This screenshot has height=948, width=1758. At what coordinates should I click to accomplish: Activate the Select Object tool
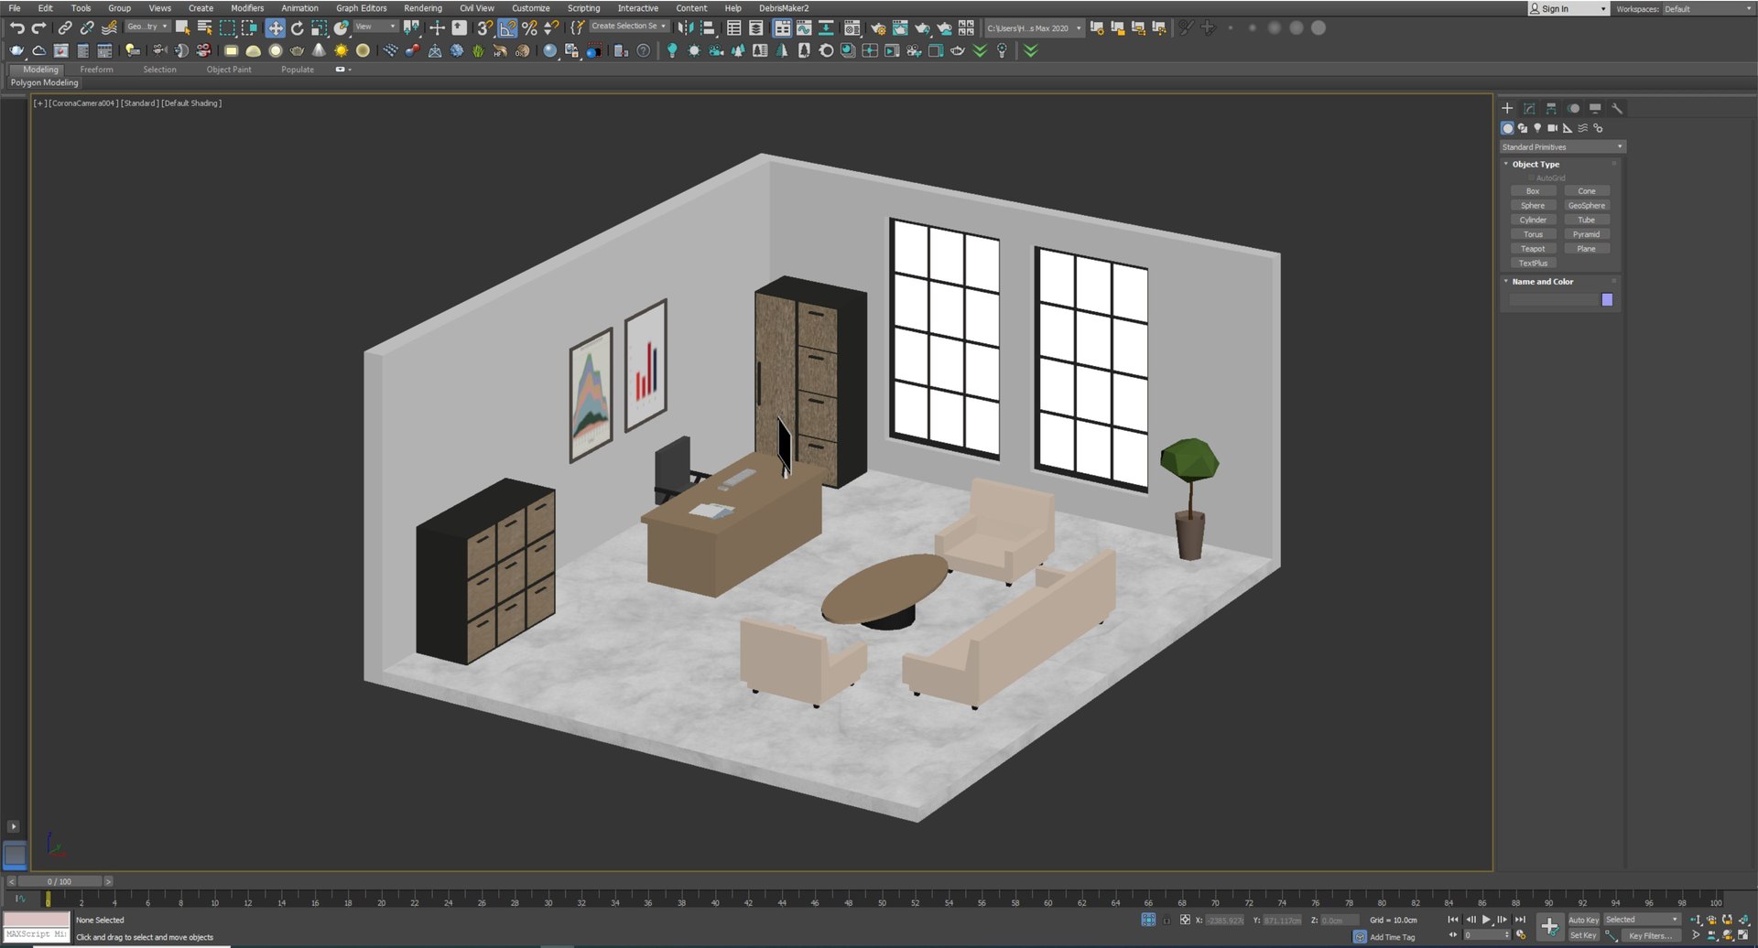click(x=183, y=28)
